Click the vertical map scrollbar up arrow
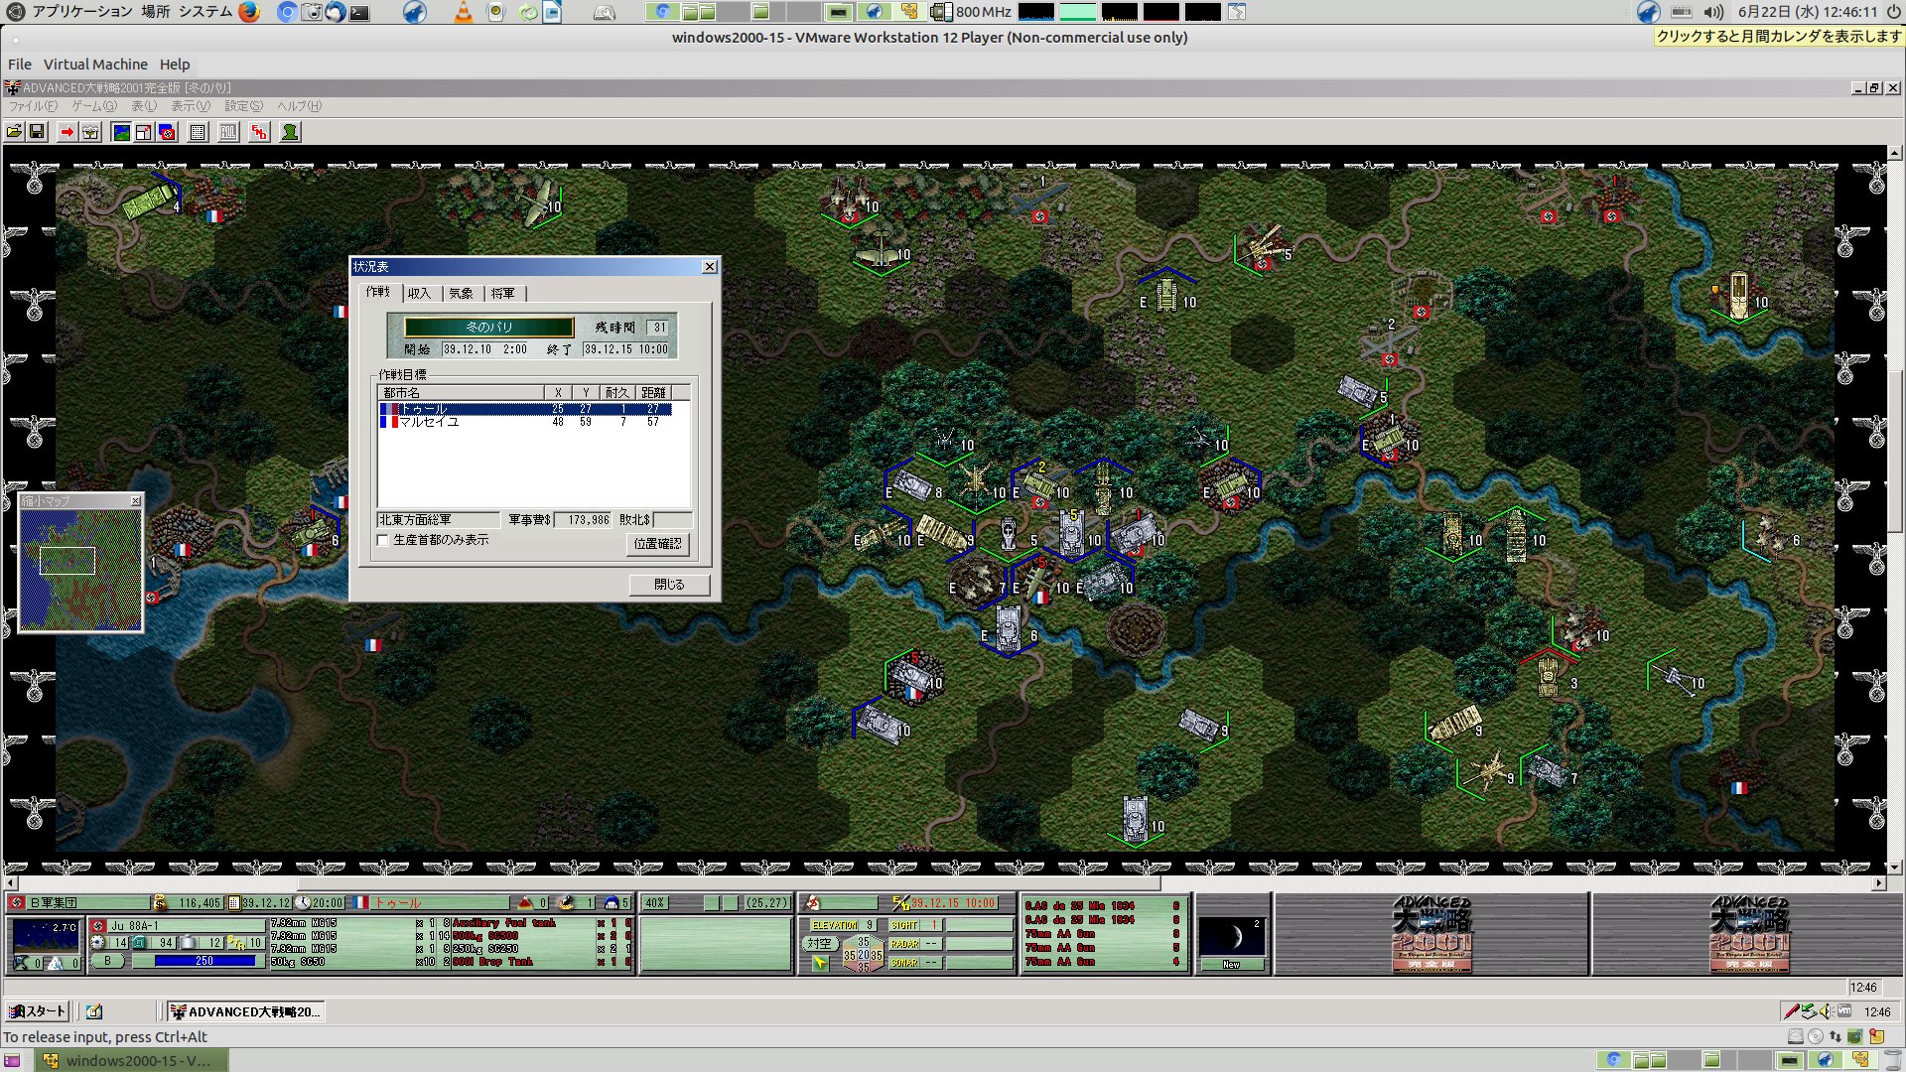 [1895, 153]
